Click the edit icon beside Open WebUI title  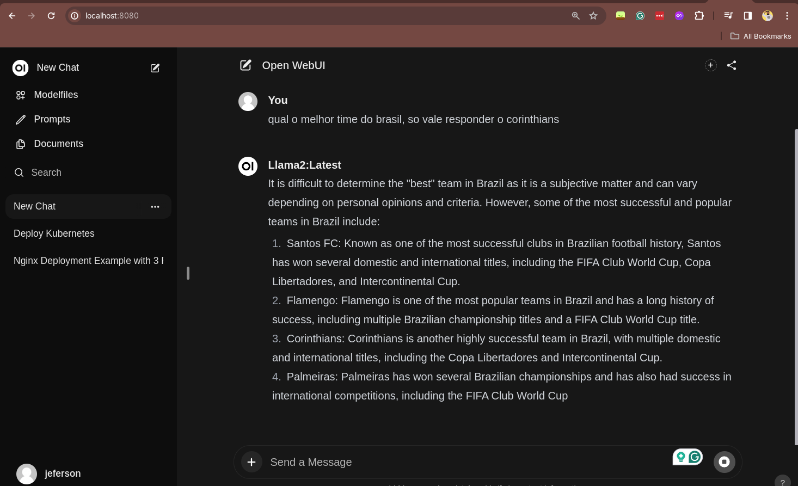pyautogui.click(x=246, y=65)
